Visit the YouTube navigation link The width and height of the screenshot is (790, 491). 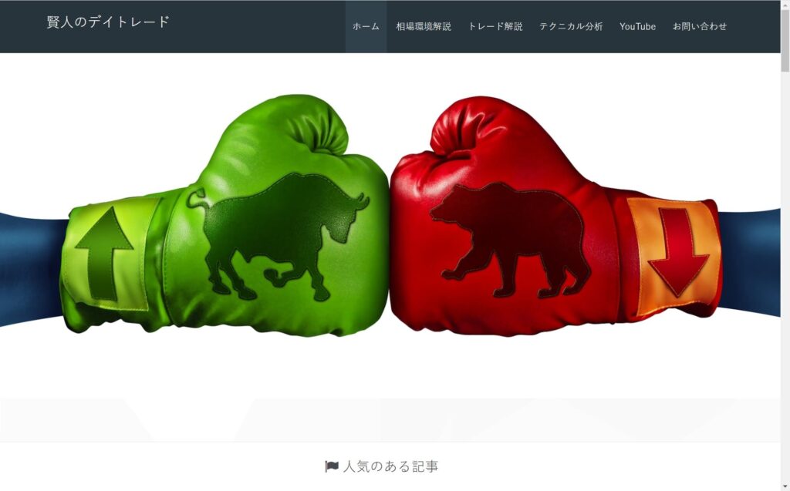click(637, 26)
